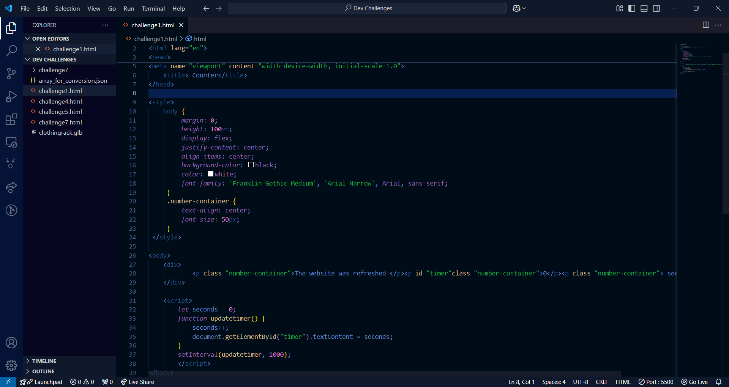Screen dimensions: 729x387
Task: Open Remote Explorer in activity bar
Action: 11,142
